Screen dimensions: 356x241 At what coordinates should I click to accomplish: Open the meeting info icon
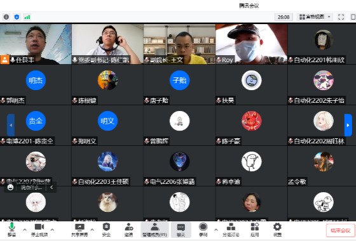coord(6,17)
